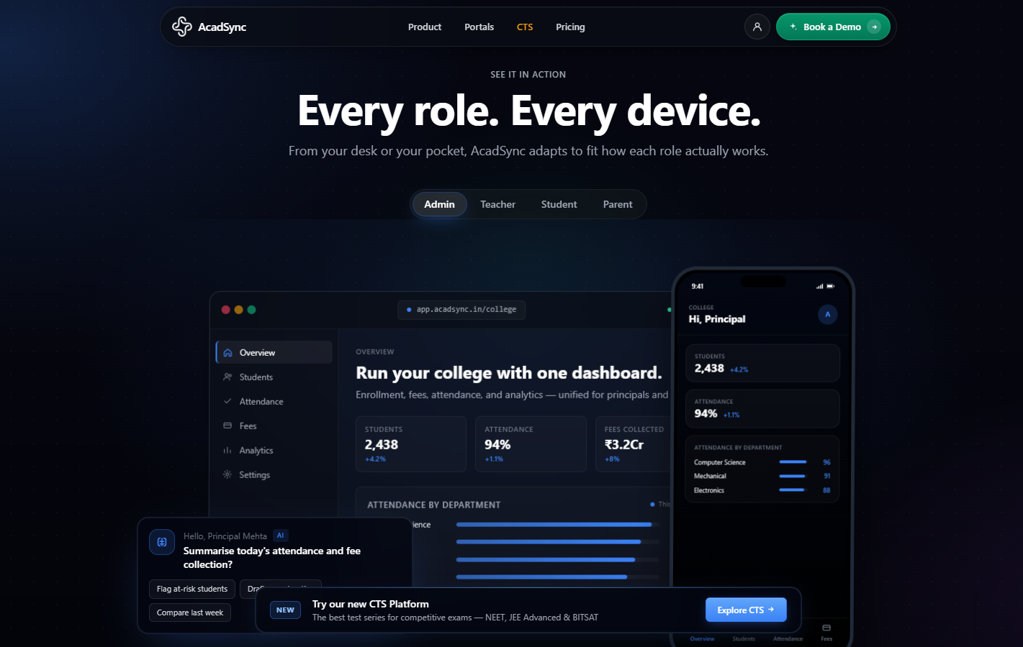Select Settings in dashboard sidebar
This screenshot has width=1023, height=647.
coord(274,474)
